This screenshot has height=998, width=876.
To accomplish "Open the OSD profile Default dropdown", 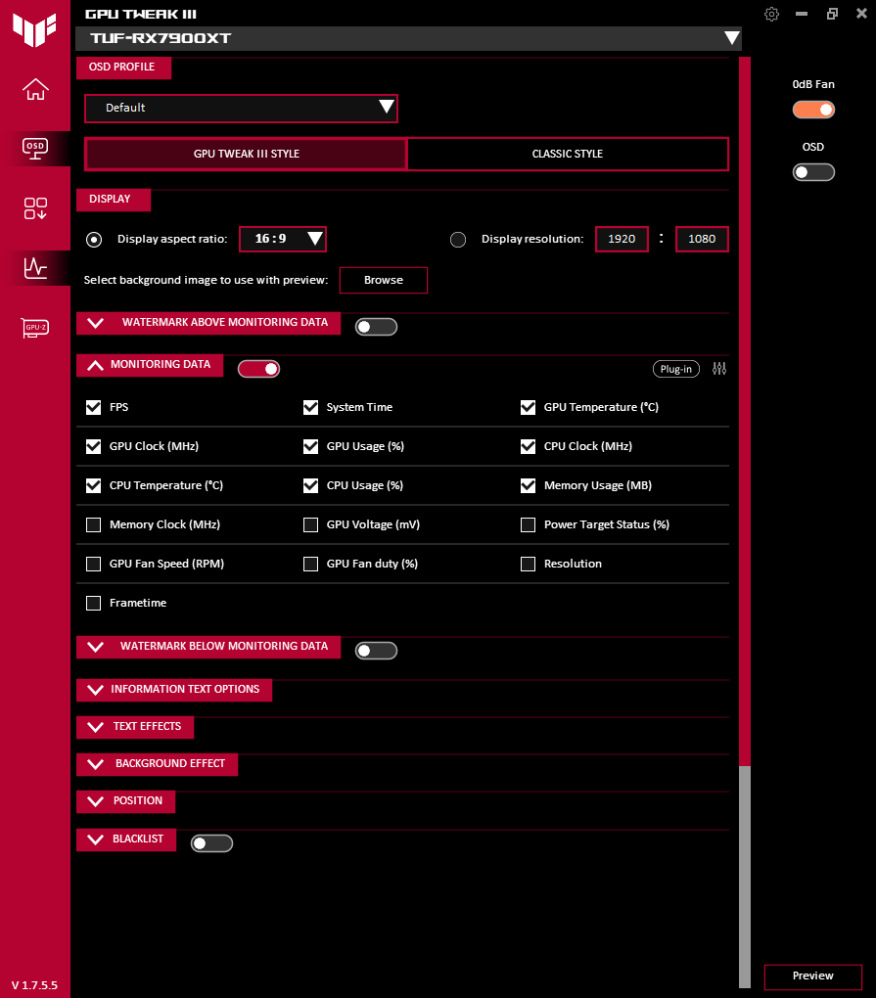I will 242,108.
